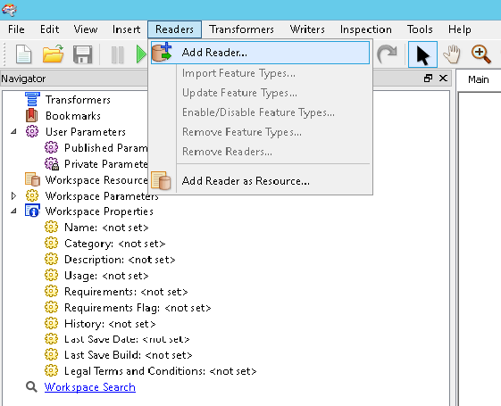Select the Description: <not set> property
This screenshot has width=501, height=406.
(x=120, y=260)
